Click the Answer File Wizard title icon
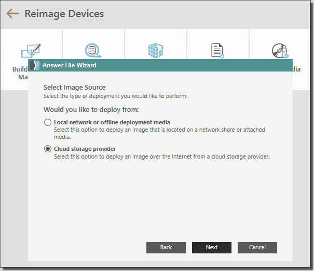 pos(35,65)
